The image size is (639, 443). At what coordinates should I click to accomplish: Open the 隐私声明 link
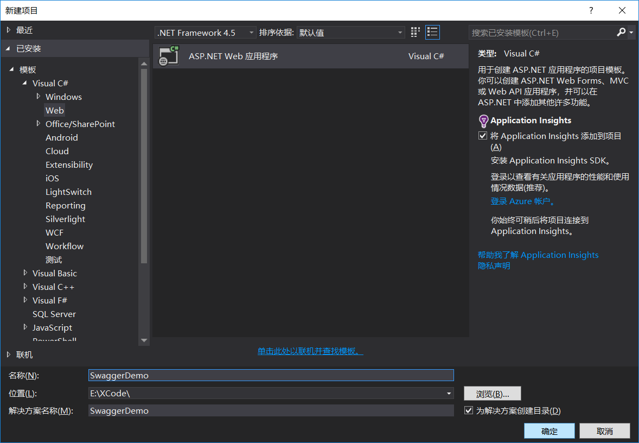(494, 265)
